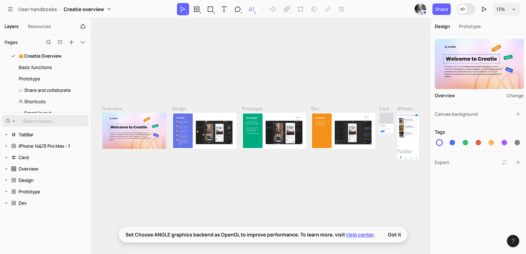Click the Search layers input field
The width and height of the screenshot is (526, 254).
click(x=45, y=121)
